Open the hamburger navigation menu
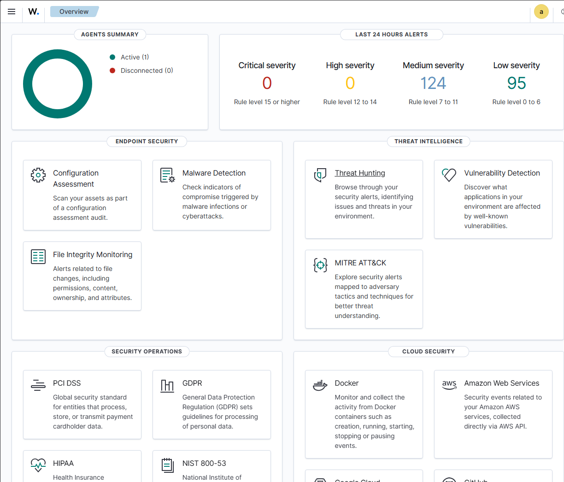Screen dimensions: 564x482 [12, 11]
